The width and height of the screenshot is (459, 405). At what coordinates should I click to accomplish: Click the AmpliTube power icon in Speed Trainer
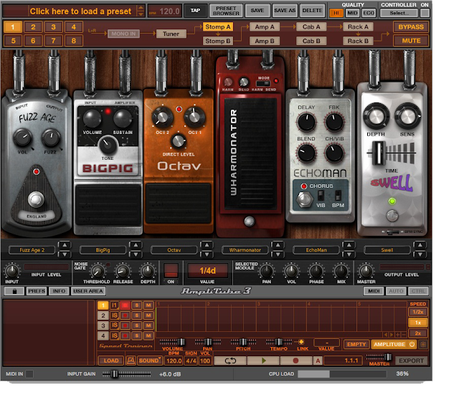(412, 344)
